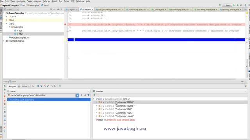
Task: Expand watch element 4 Lexus
Action: click(96, 116)
